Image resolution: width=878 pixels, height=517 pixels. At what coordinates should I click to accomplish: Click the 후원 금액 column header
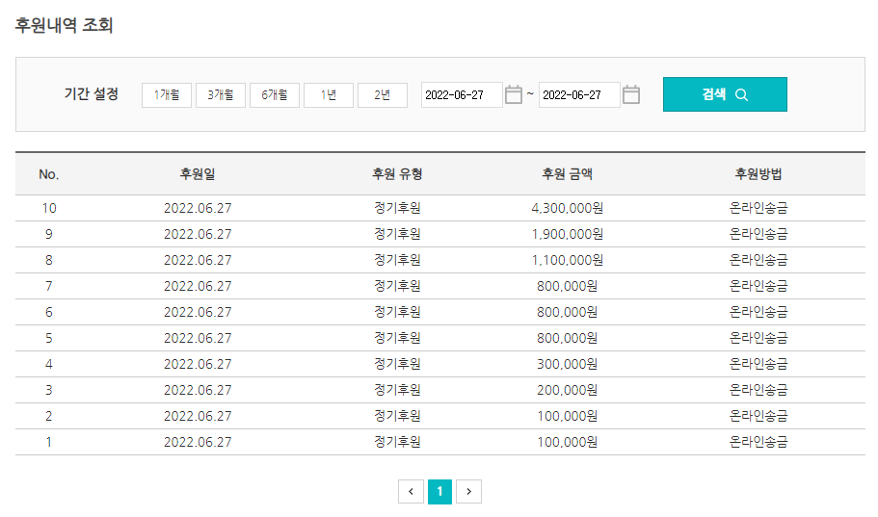click(x=568, y=174)
